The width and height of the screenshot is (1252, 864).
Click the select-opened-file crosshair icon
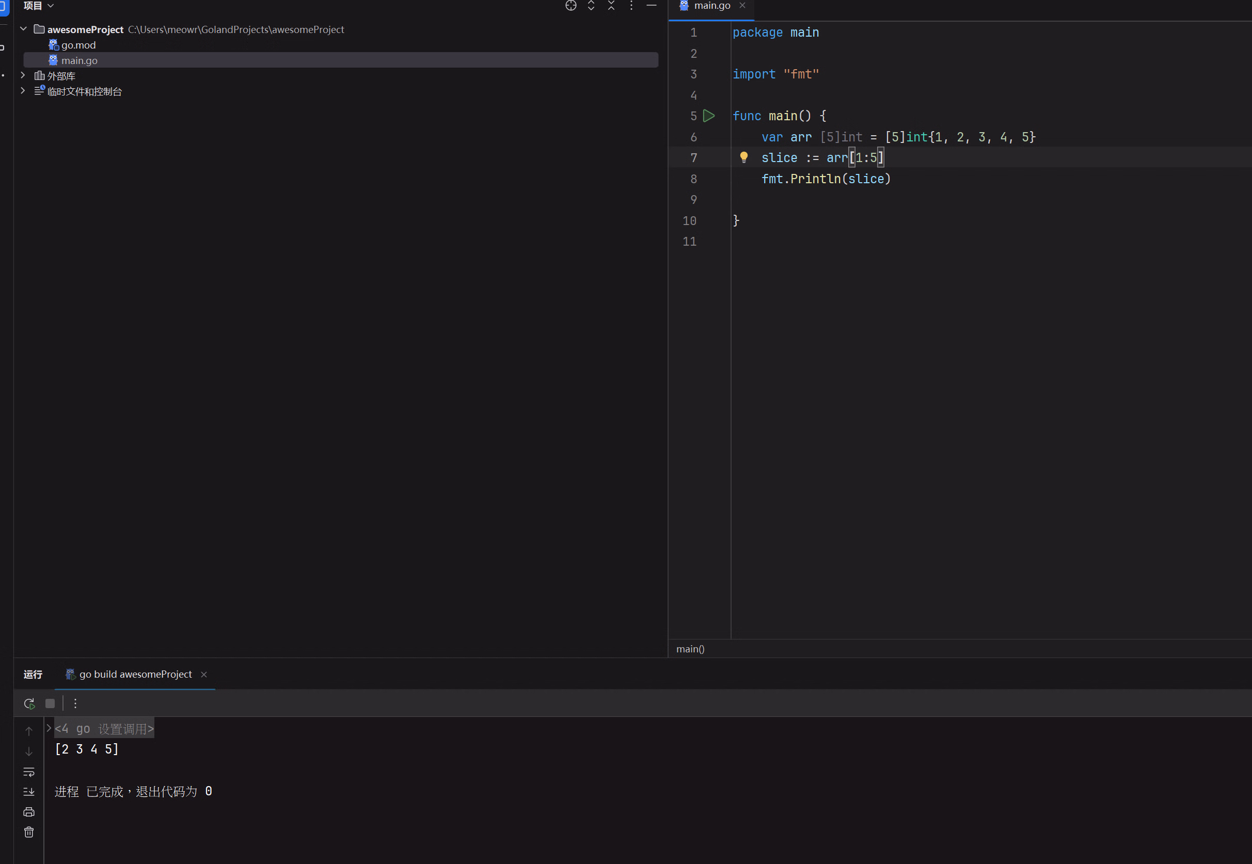[x=571, y=5]
